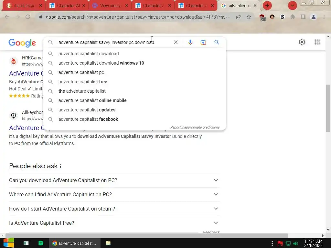The width and height of the screenshot is (331, 248).
Task: Choose suggestion 'adventure capitalist updates'
Action: (x=134, y=110)
